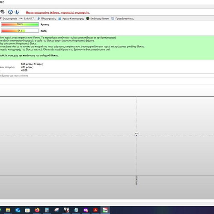Open Calculator from the taskbar
This screenshot has width=214, height=214.
coord(47,210)
